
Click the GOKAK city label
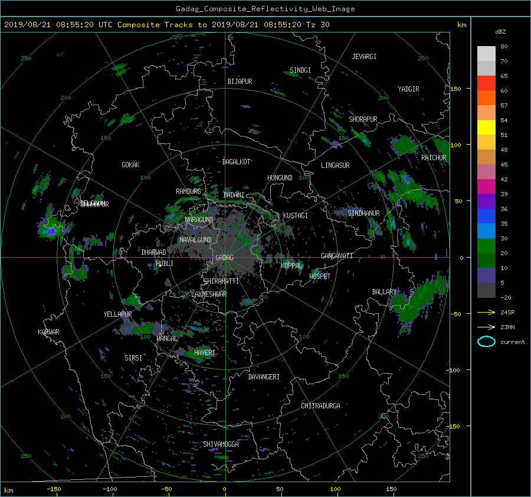[130, 165]
